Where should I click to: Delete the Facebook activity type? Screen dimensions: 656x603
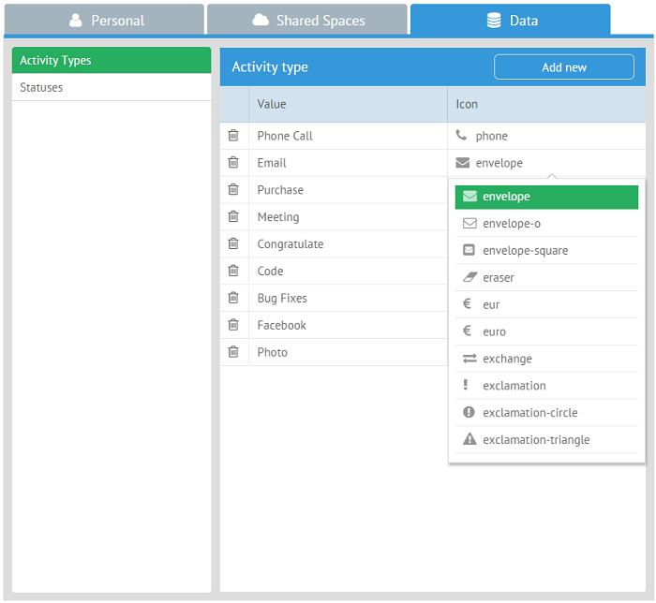coord(233,326)
